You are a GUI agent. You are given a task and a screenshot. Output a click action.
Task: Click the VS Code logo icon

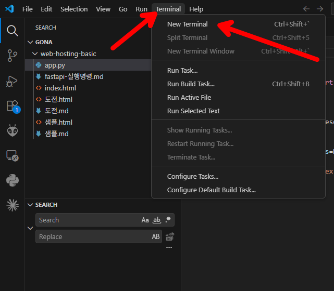(9, 9)
